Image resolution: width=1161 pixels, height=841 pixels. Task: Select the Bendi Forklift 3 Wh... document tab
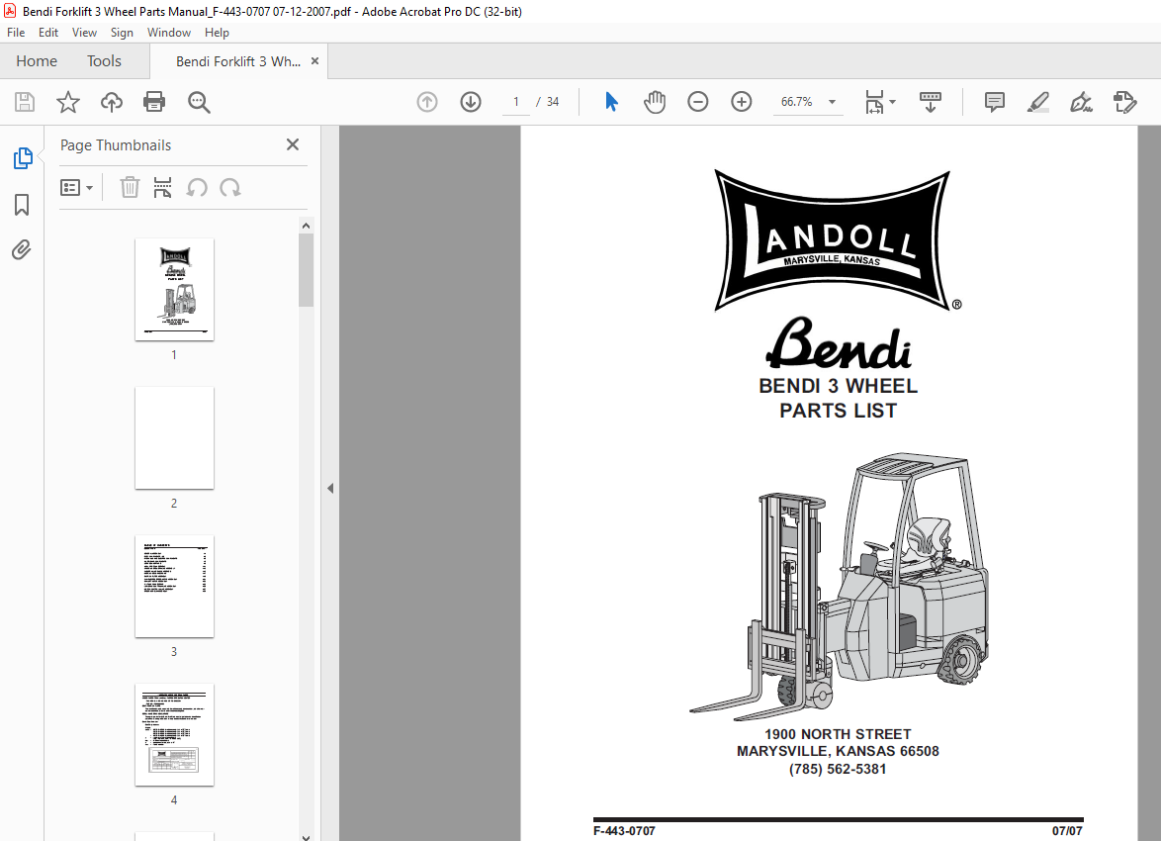(x=238, y=61)
